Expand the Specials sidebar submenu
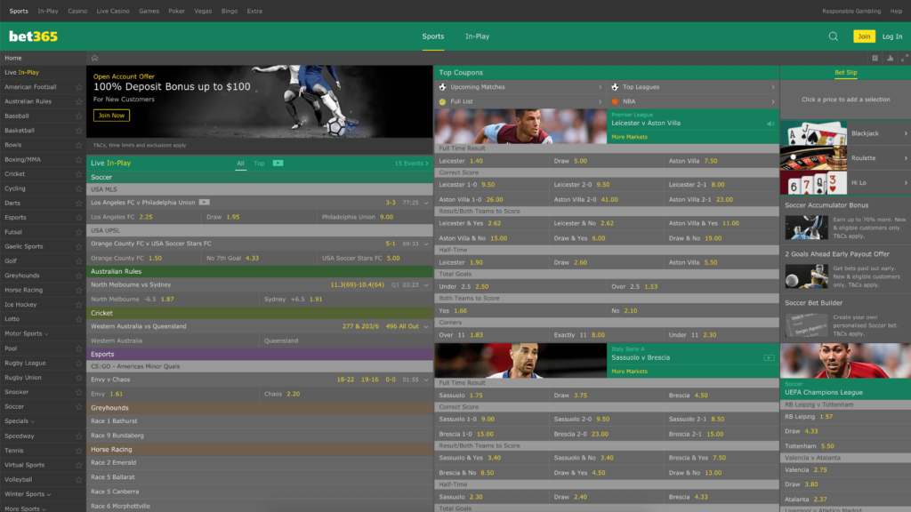Image resolution: width=911 pixels, height=512 pixels. tap(33, 421)
